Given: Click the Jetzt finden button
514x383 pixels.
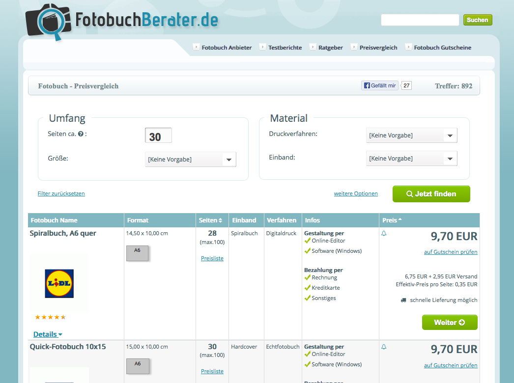Looking at the screenshot, I should pyautogui.click(x=431, y=194).
